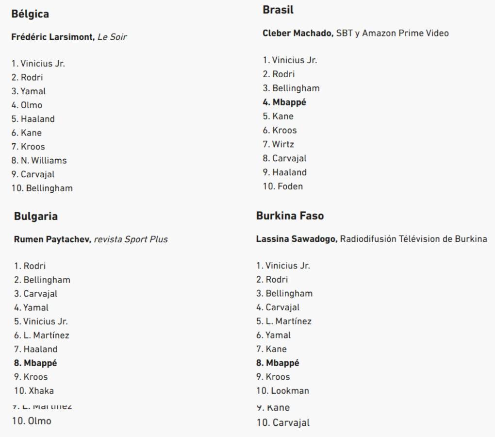Select journalist name Cleber Machado
Image resolution: width=495 pixels, height=437 pixels.
tap(298, 34)
